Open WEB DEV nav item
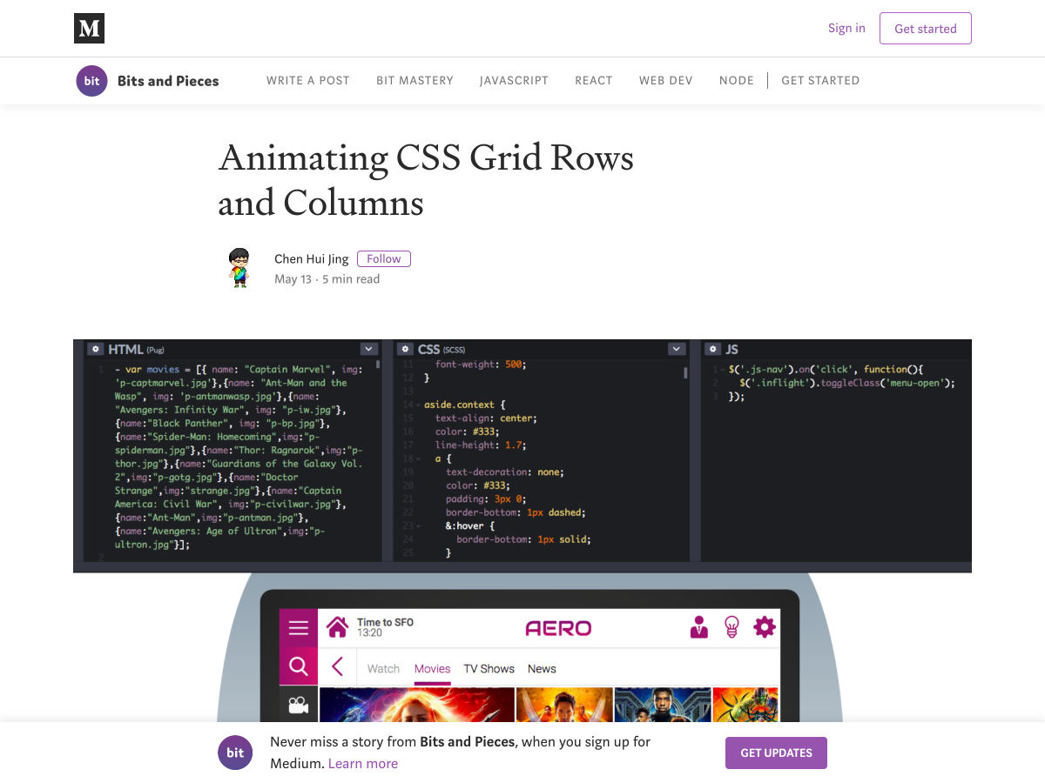The image size is (1045, 783). point(666,80)
